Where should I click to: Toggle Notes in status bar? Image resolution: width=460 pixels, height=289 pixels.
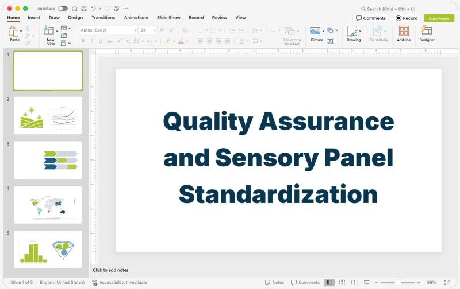(274, 282)
